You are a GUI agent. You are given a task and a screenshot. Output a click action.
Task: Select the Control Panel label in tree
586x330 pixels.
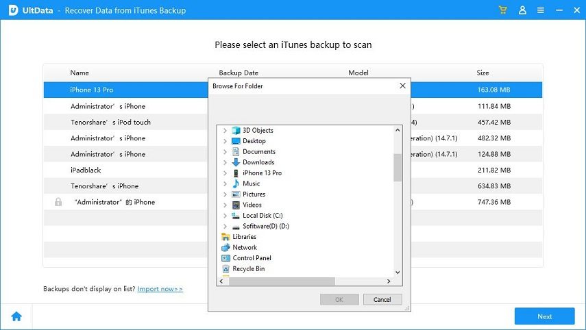[252, 258]
